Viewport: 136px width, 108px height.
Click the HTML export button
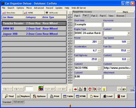tap(81, 96)
